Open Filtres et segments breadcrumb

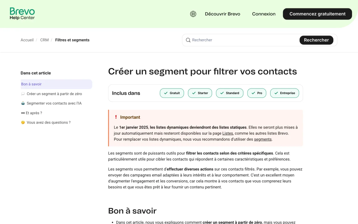pyautogui.click(x=72, y=40)
